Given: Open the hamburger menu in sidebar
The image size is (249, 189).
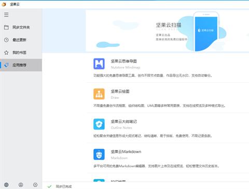Looking at the screenshot, I should click(6, 14).
